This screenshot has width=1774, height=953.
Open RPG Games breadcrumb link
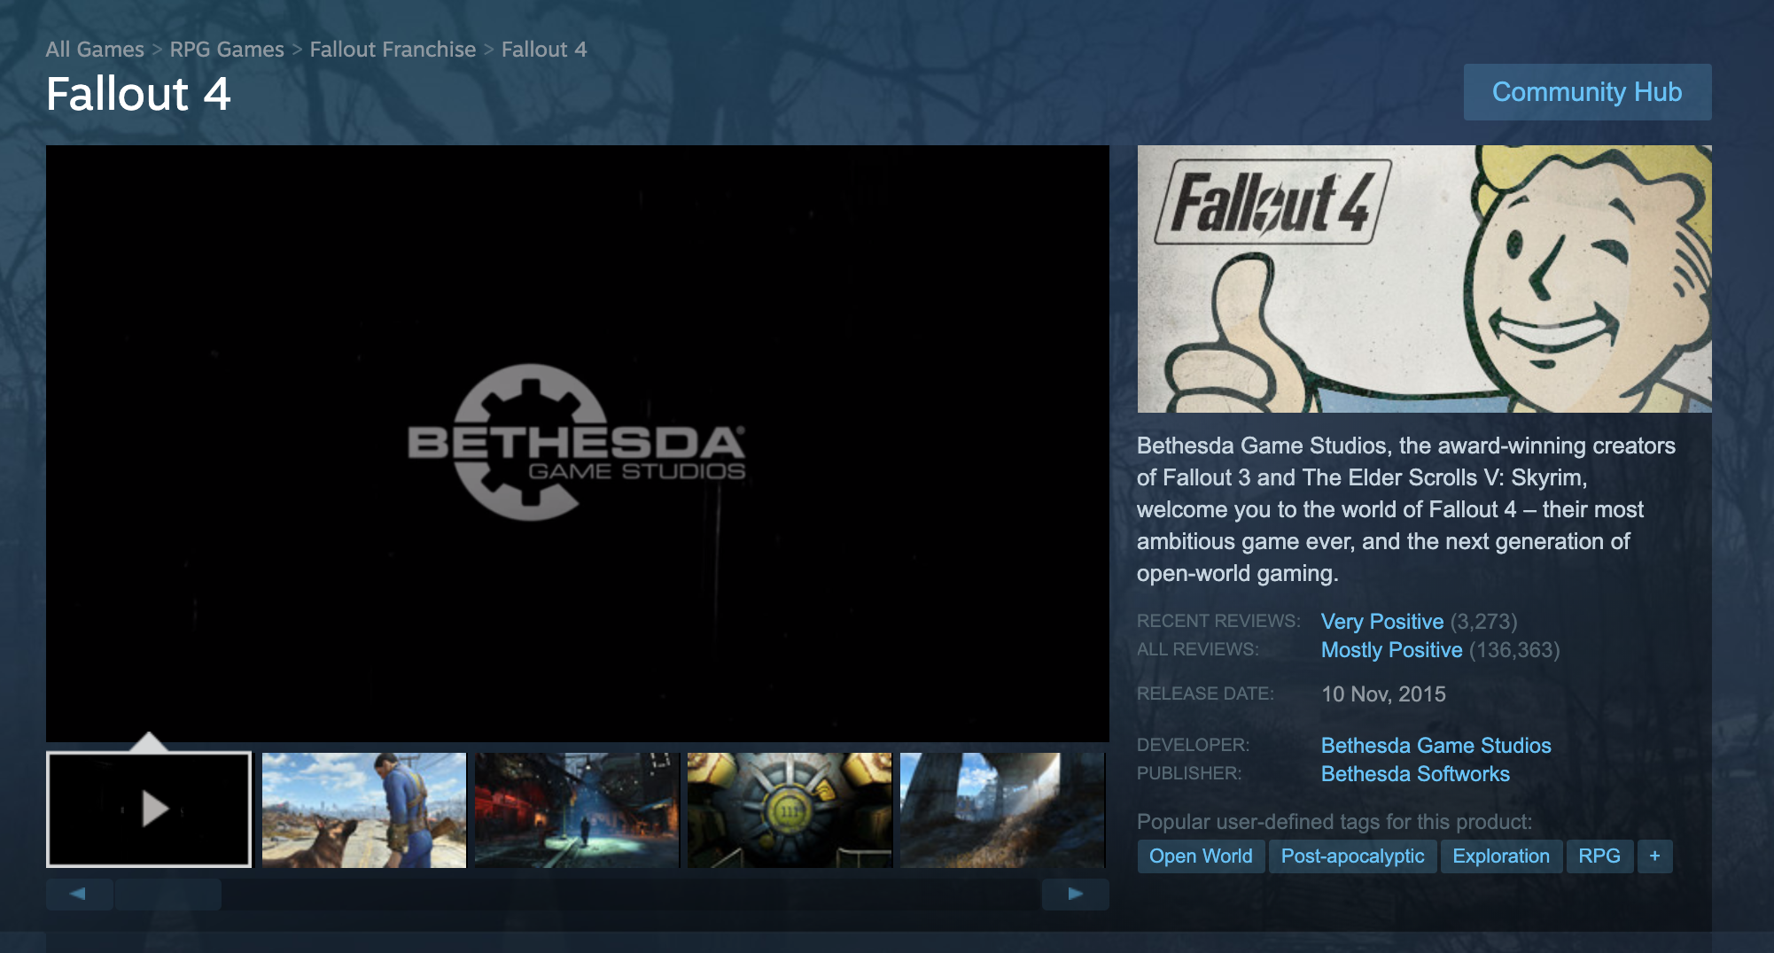tap(227, 50)
